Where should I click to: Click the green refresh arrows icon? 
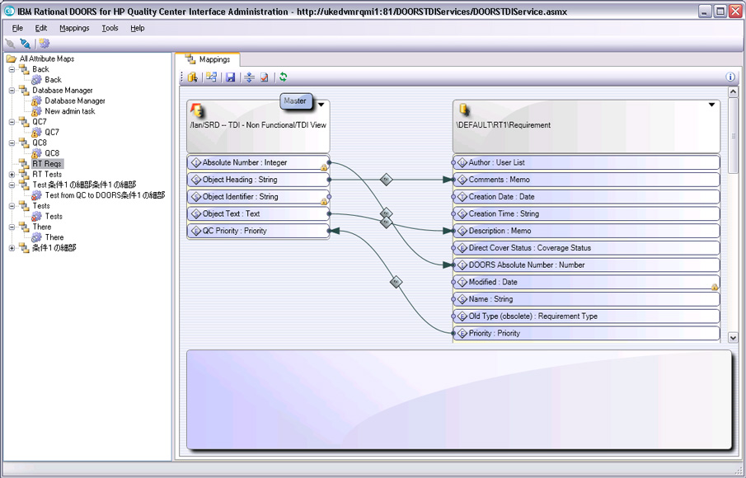(x=283, y=77)
